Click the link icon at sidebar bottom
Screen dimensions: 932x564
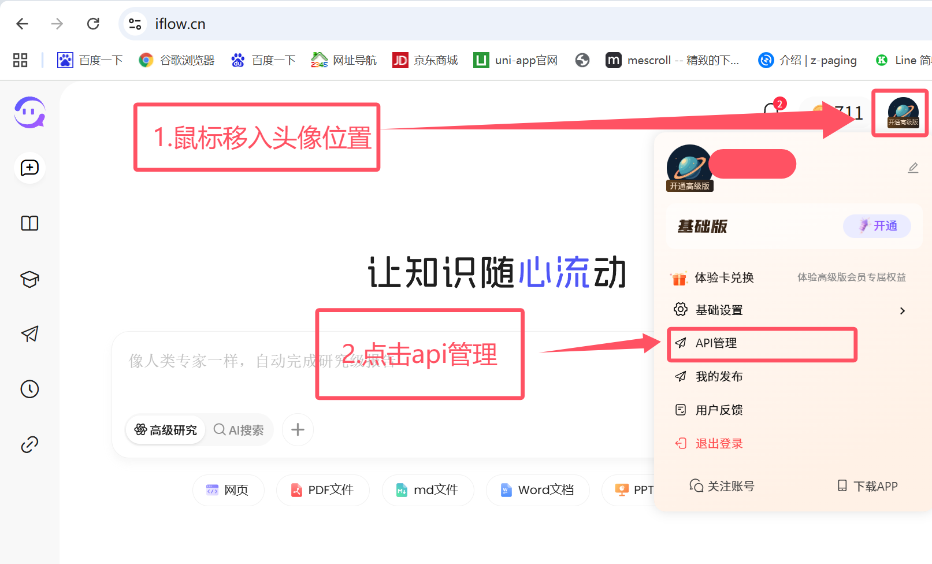click(29, 444)
